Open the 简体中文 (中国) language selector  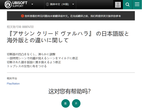click(x=60, y=4)
